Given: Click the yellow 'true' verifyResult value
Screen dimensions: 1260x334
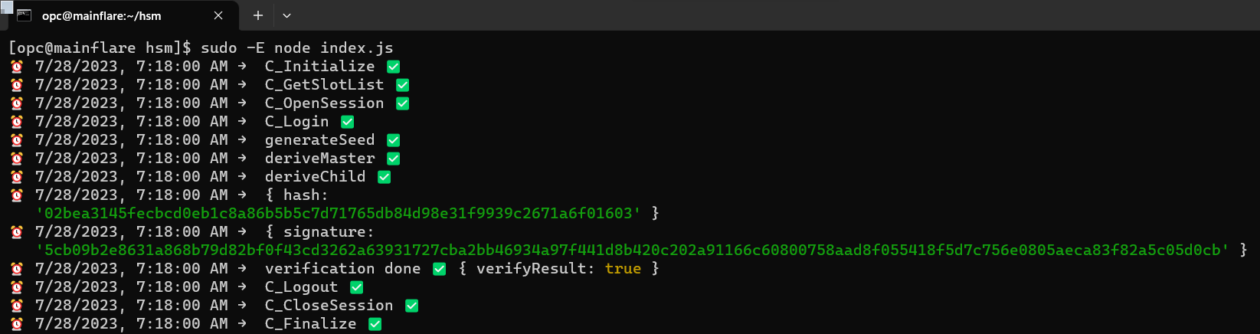Looking at the screenshot, I should pyautogui.click(x=623, y=269).
